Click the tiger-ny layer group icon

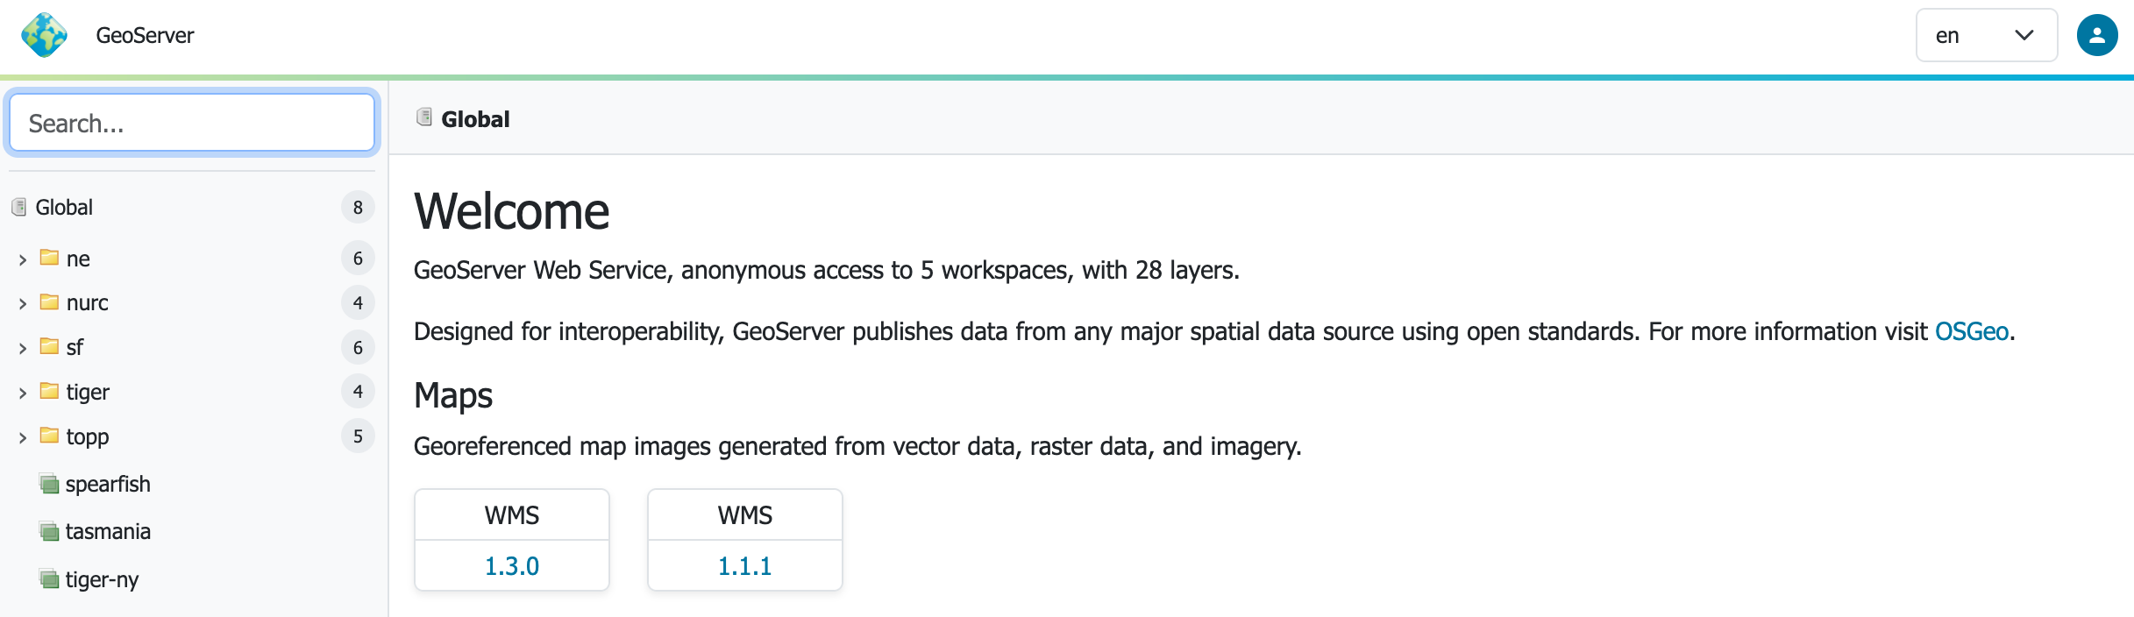[x=50, y=579]
